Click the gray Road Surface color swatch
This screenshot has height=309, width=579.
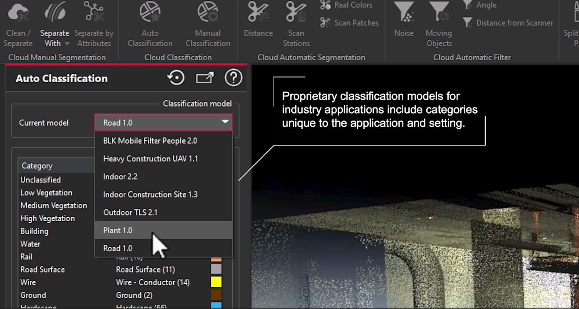216,269
